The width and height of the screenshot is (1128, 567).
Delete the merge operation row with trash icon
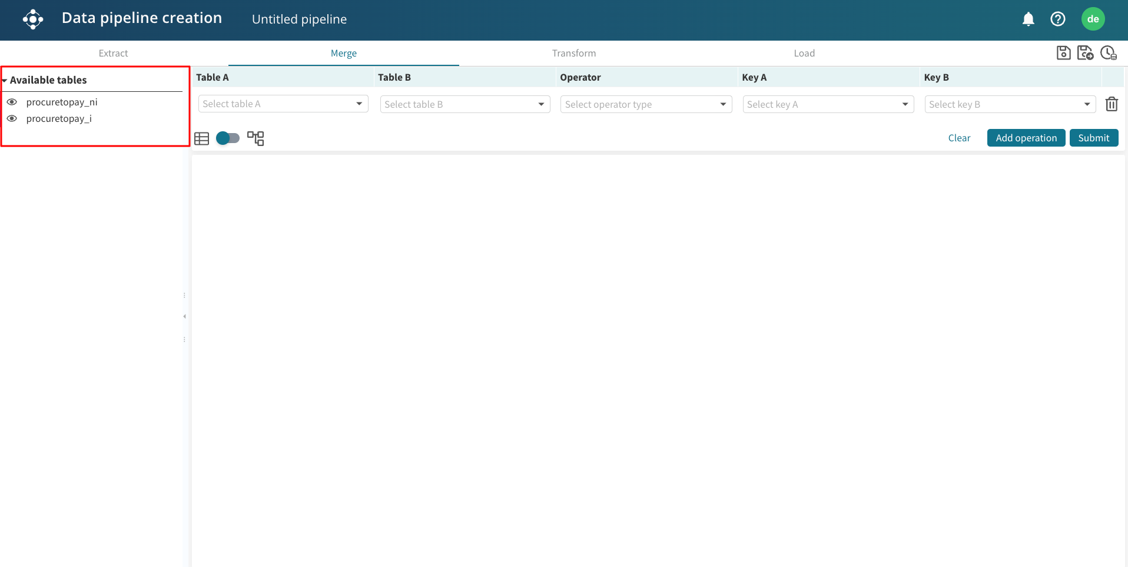(x=1111, y=104)
